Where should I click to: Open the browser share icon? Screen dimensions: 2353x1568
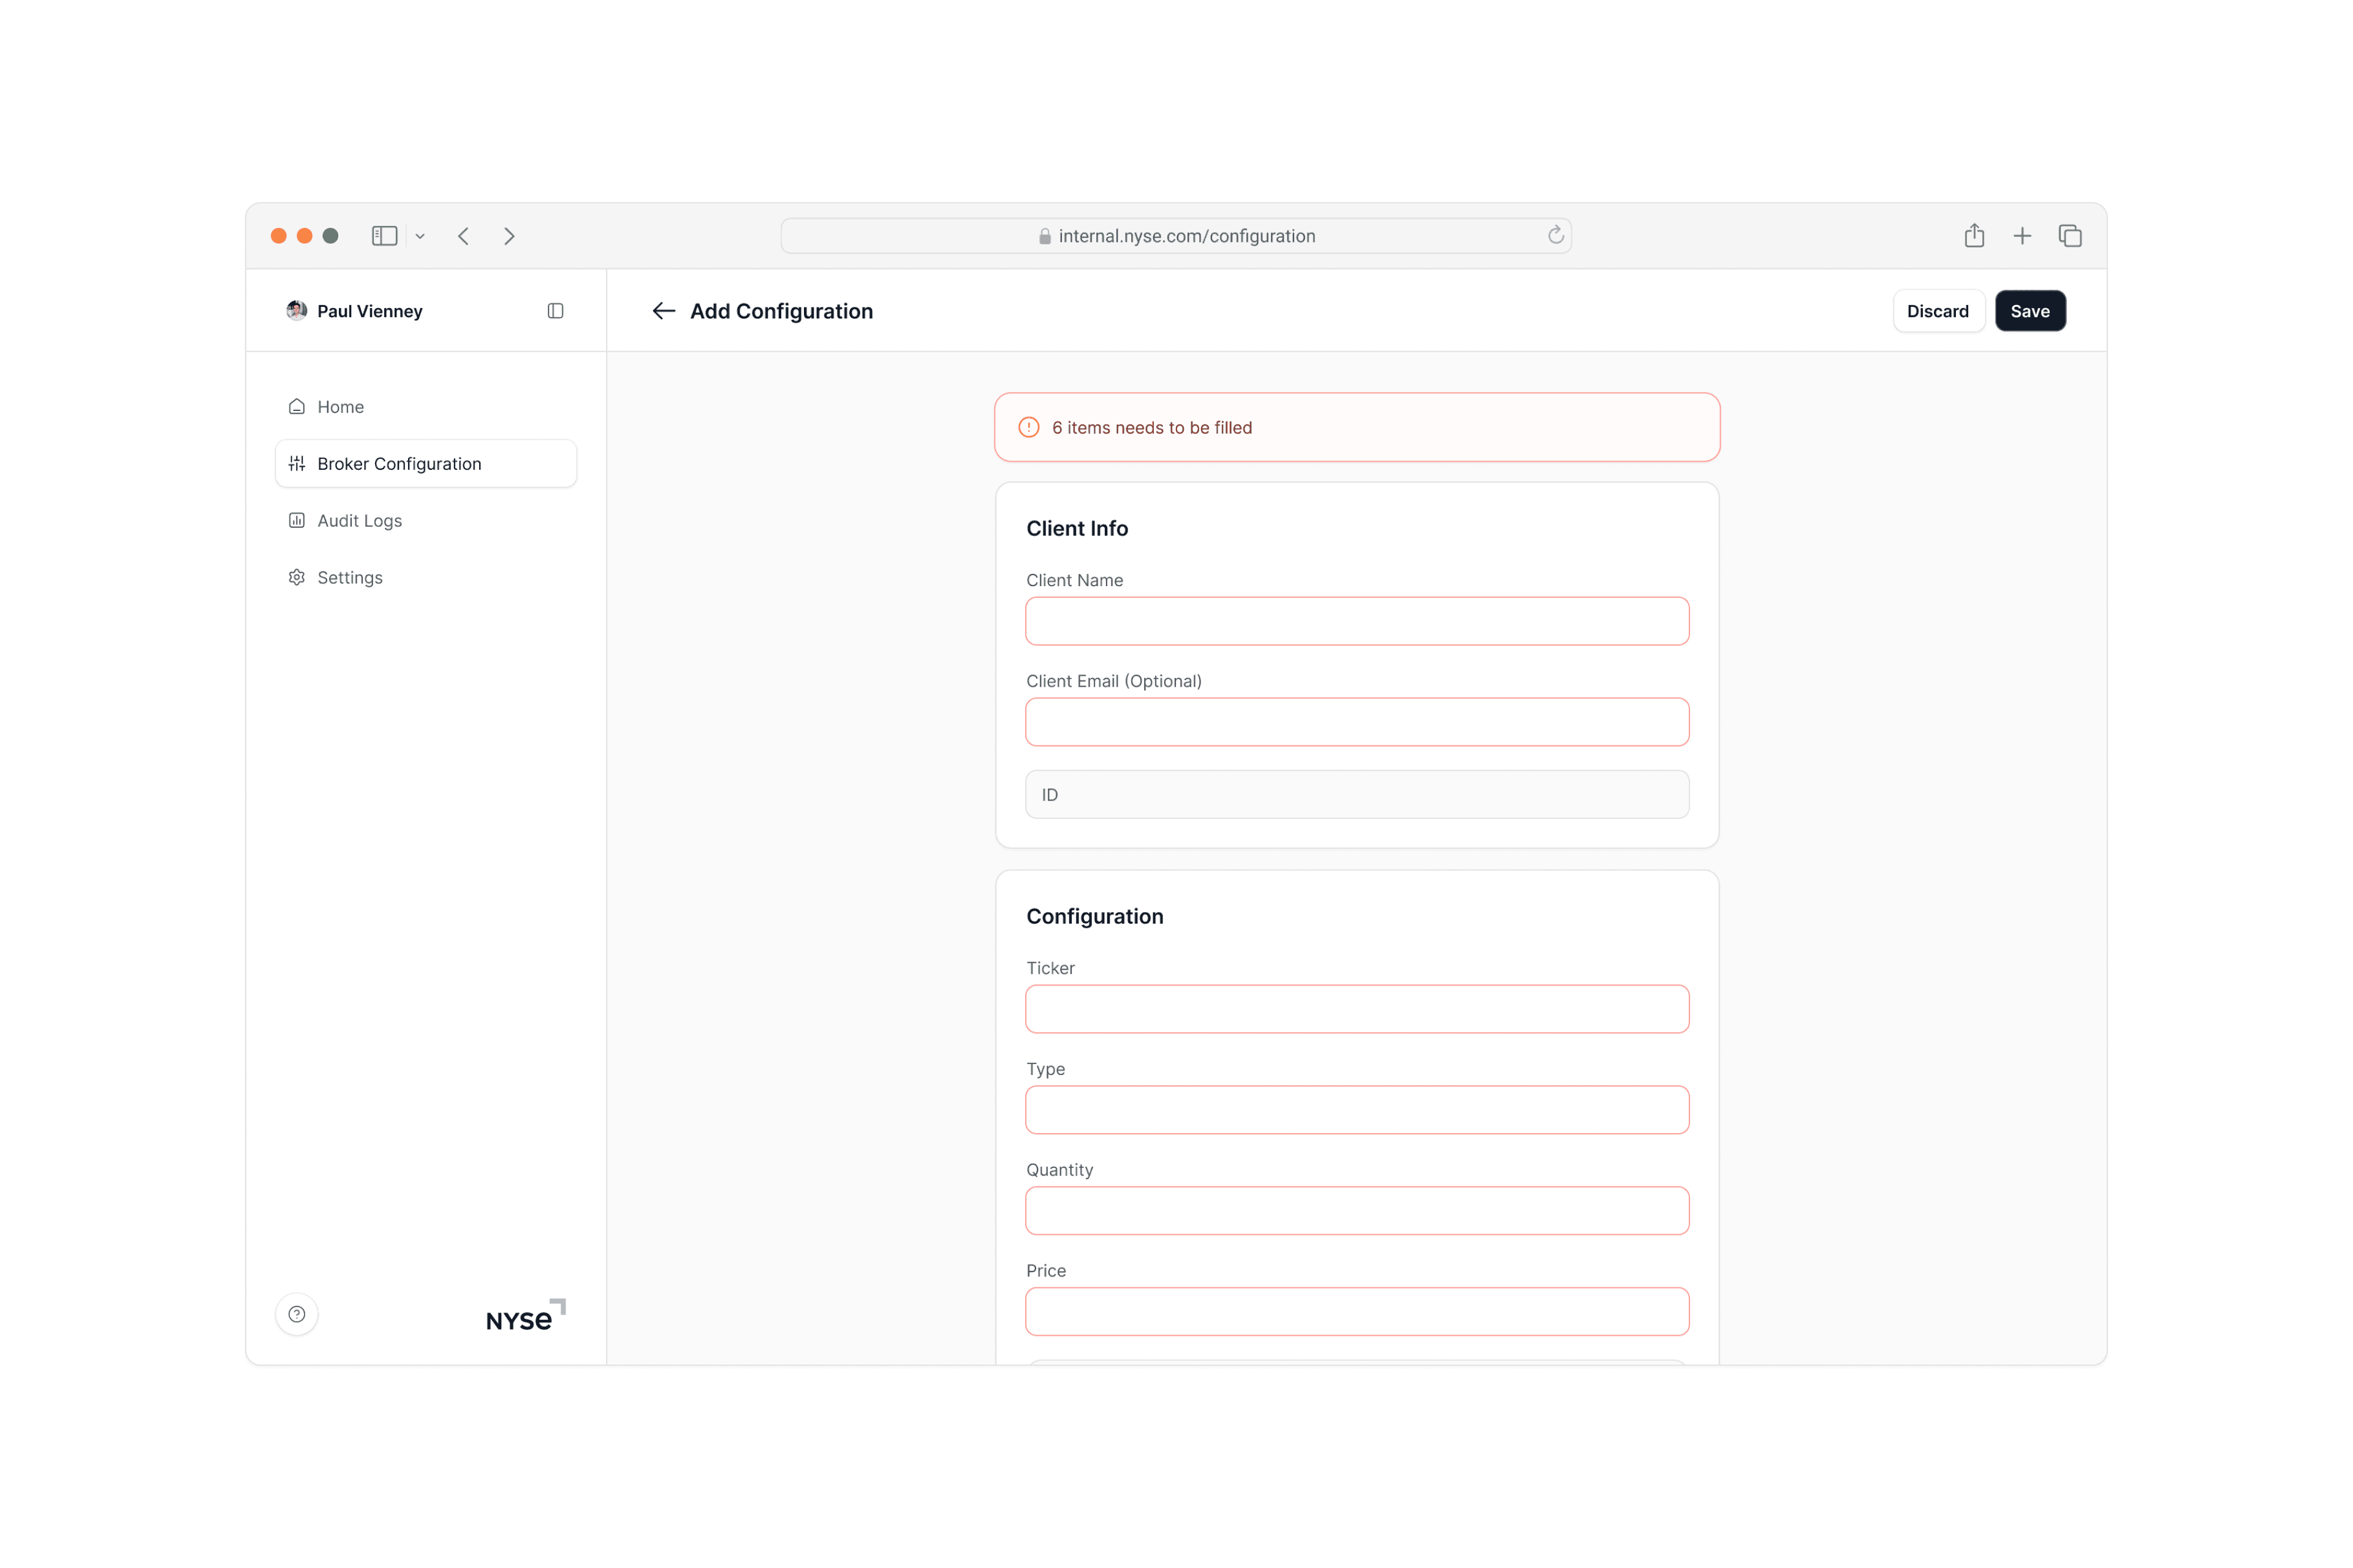(1974, 235)
